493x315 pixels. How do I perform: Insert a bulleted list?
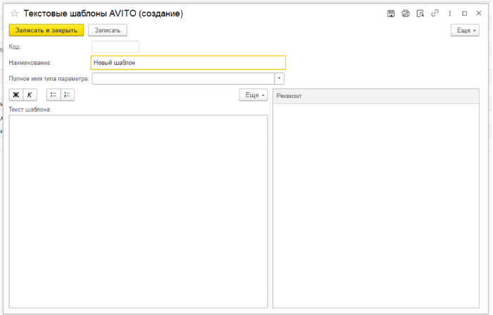(54, 95)
